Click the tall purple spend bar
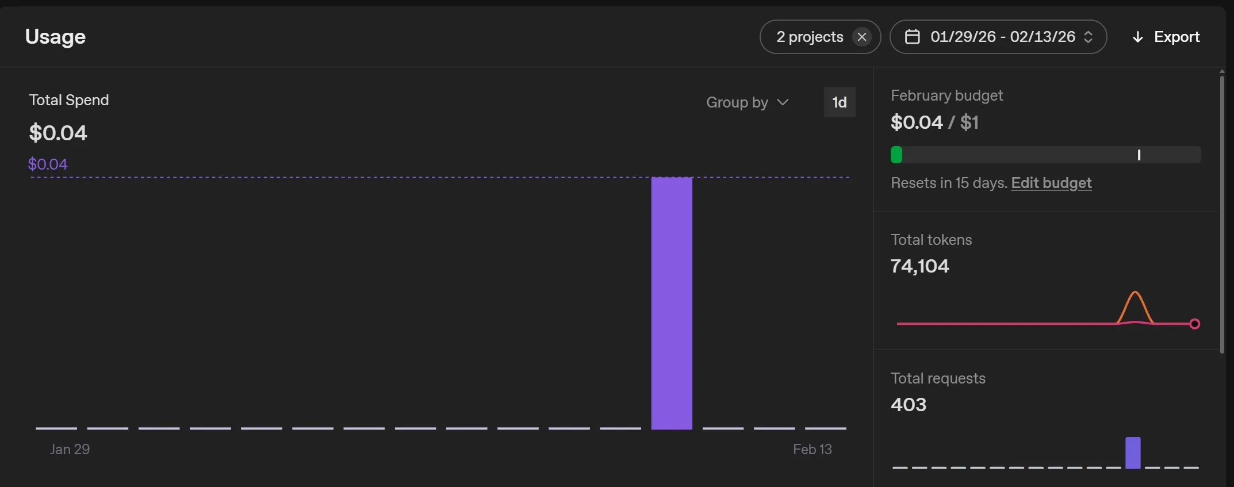Screen dimensions: 1234x487 click(672, 303)
